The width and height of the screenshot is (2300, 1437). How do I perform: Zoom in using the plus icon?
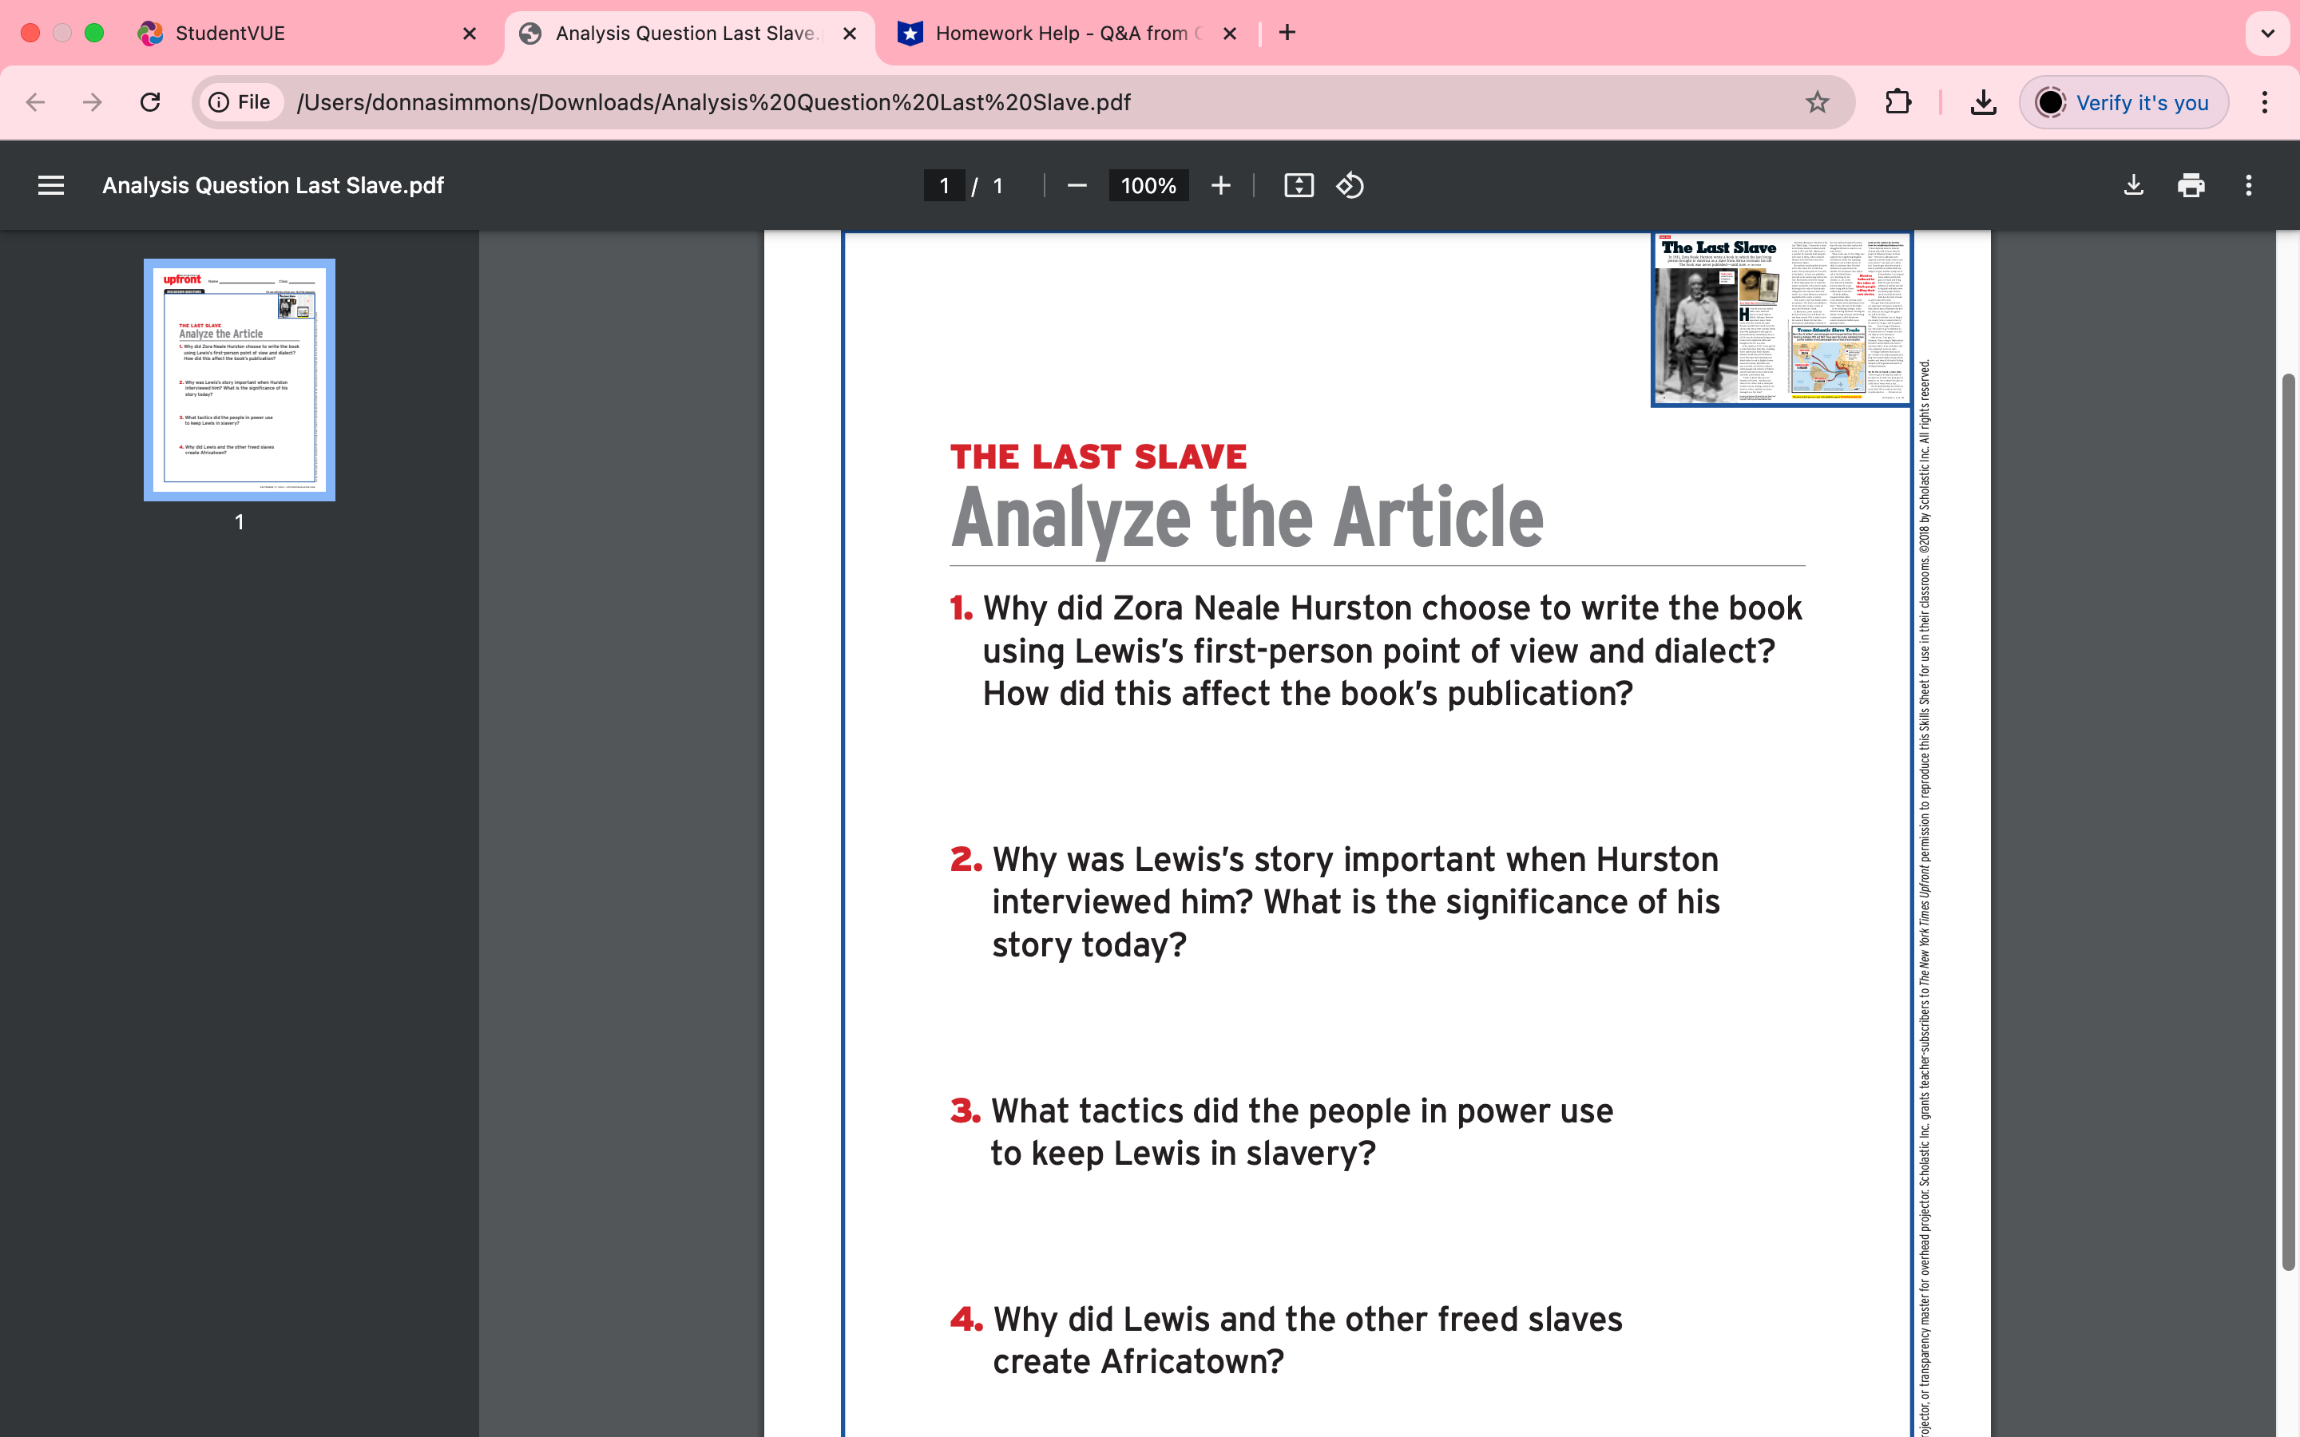point(1220,184)
